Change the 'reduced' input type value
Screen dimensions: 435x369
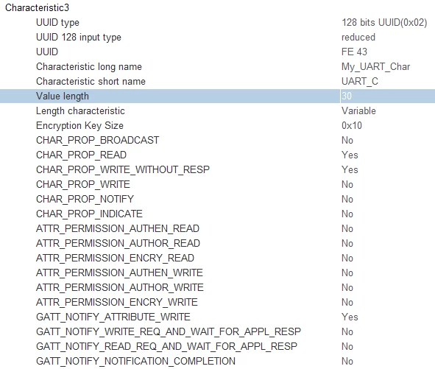pyautogui.click(x=358, y=38)
